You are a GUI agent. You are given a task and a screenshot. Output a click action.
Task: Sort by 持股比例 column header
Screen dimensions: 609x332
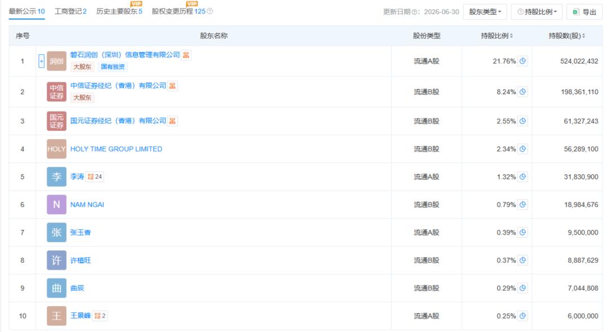[497, 36]
